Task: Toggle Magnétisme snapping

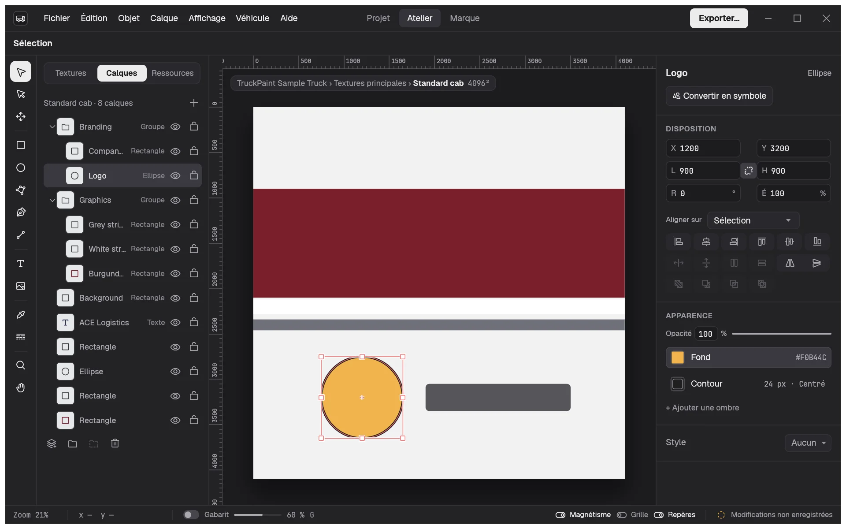Action: 583,514
